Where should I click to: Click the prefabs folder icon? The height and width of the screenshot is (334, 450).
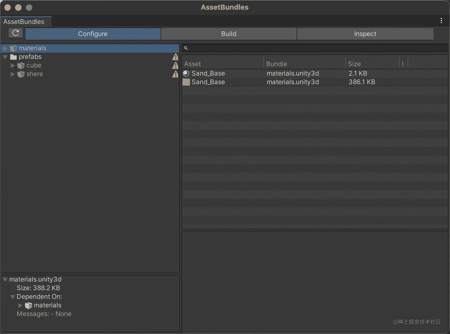[x=13, y=57]
